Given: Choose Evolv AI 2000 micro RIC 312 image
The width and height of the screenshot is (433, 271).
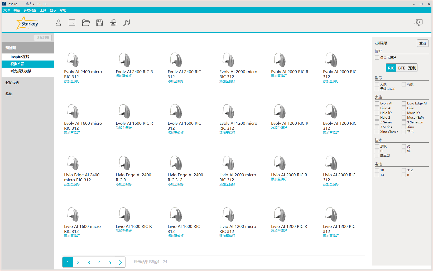Looking at the screenshot, I should tap(228, 60).
